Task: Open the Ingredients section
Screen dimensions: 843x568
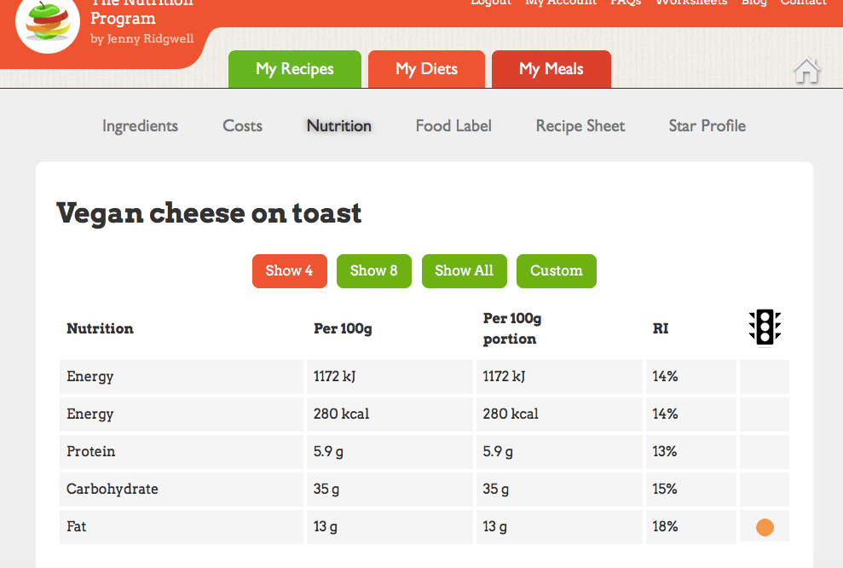Action: [x=140, y=125]
